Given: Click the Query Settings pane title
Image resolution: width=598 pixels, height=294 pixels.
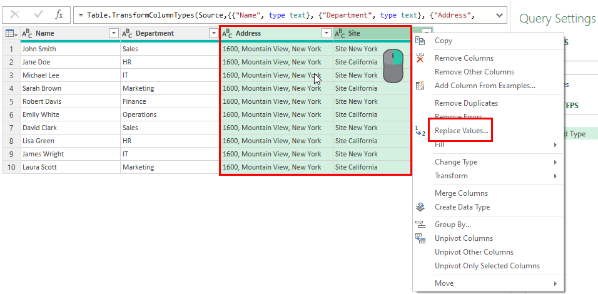Looking at the screenshot, I should coord(557,18).
